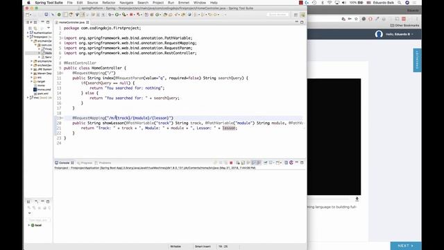Click Link with Editor in Package Explorer

(35, 28)
